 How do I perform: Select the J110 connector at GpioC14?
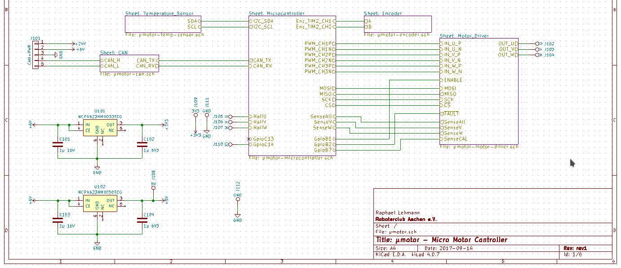tap(230, 144)
